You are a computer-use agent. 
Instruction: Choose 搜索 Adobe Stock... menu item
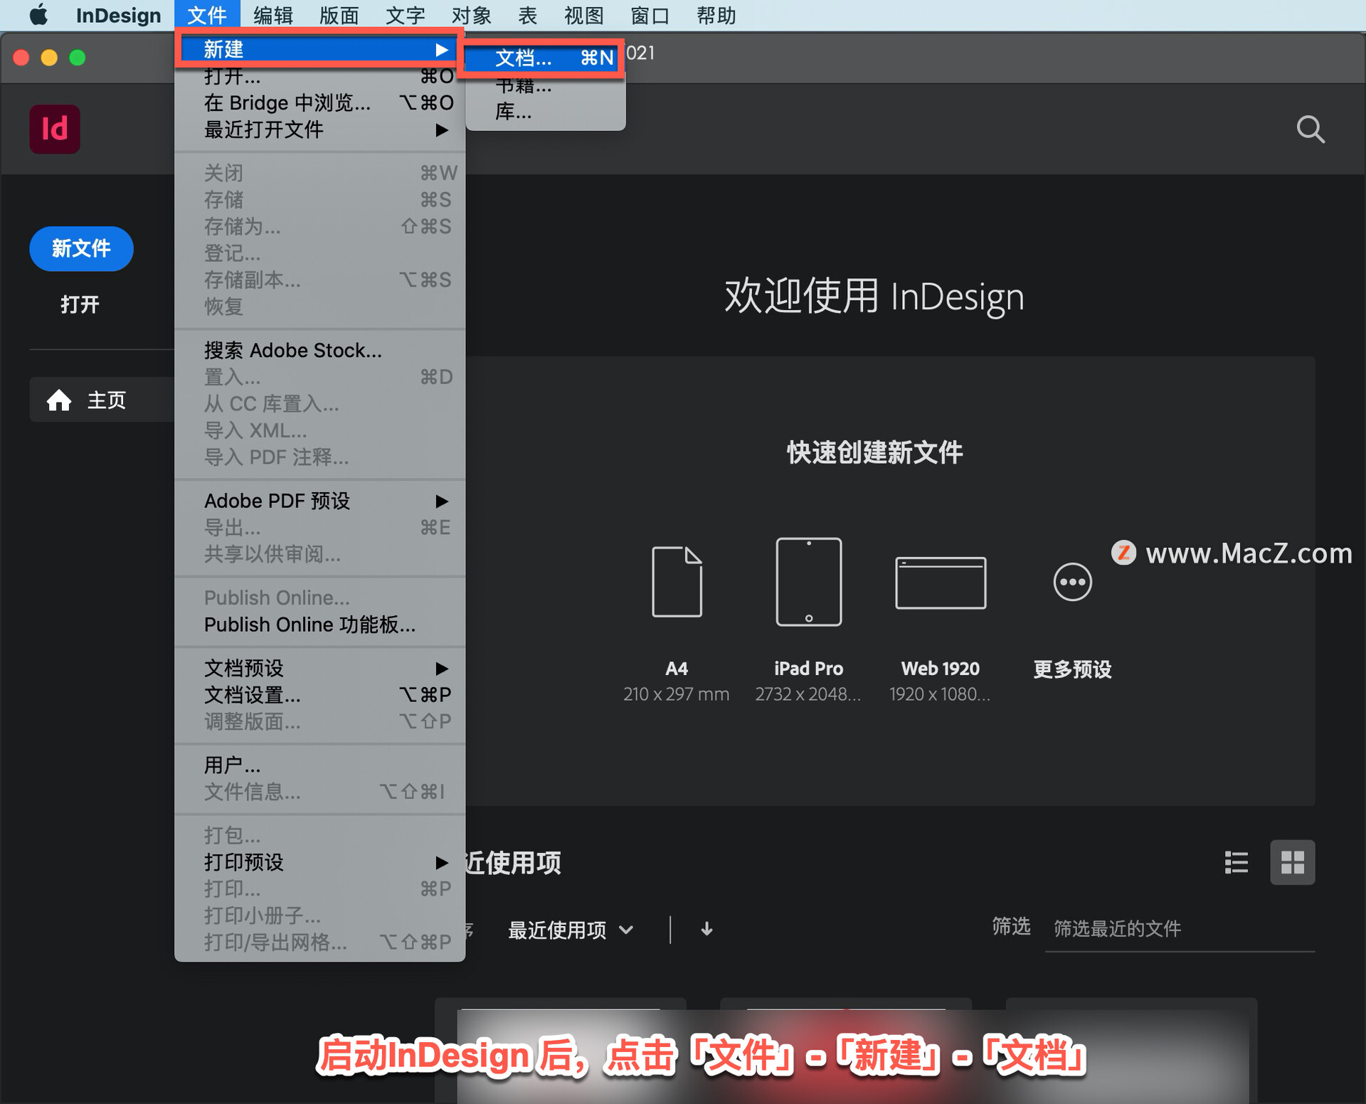(320, 350)
